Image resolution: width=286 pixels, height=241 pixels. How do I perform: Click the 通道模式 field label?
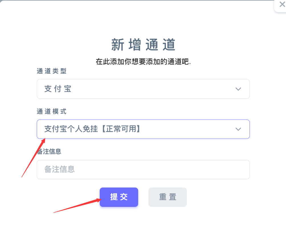pyautogui.click(x=52, y=111)
